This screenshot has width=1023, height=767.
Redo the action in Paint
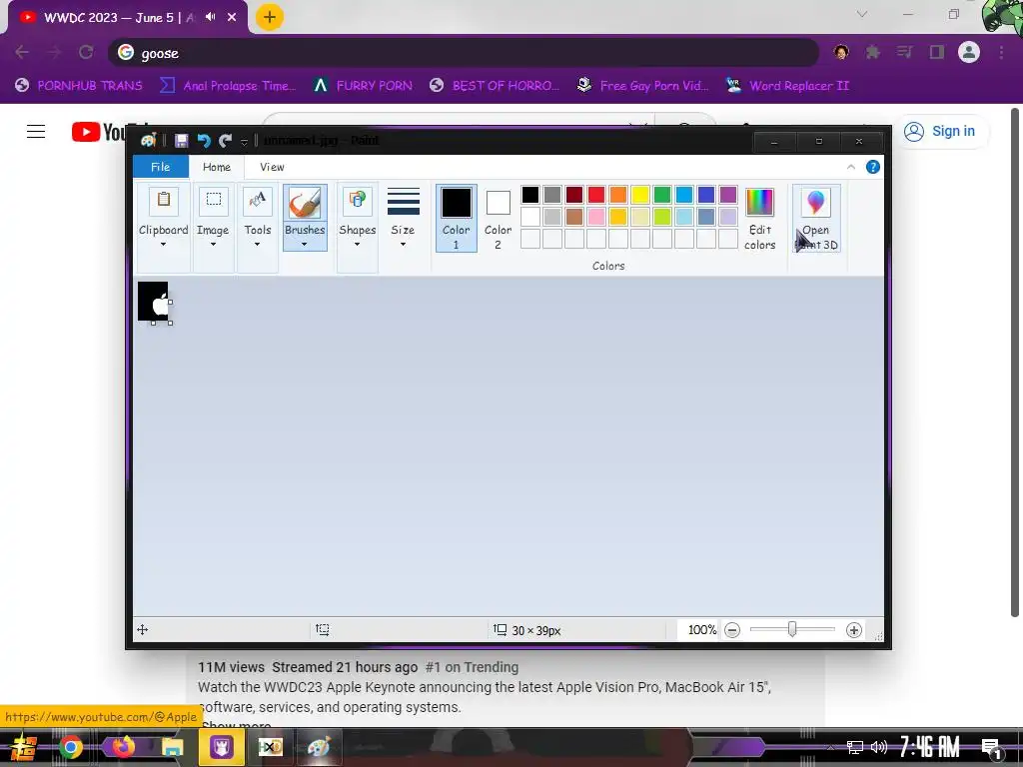(x=225, y=140)
